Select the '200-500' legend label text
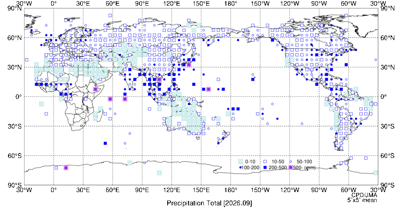 point(278,168)
